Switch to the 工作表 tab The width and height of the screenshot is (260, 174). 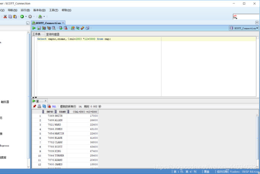click(36, 34)
